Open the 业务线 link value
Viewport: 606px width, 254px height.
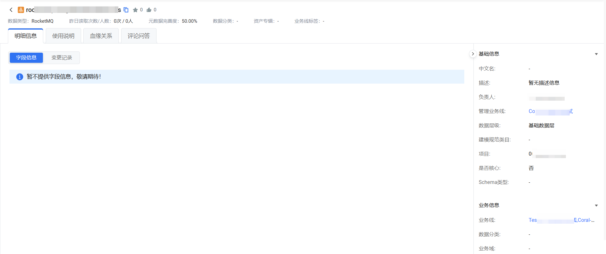pyautogui.click(x=561, y=220)
